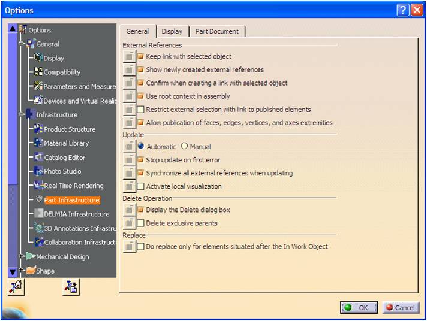
Task: Toggle Display the Delete dialog box
Action: click(140, 210)
